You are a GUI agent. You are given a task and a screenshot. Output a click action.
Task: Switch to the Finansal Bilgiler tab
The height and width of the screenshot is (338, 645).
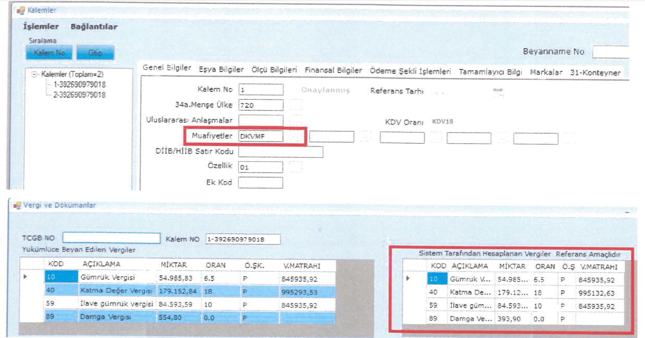click(333, 70)
